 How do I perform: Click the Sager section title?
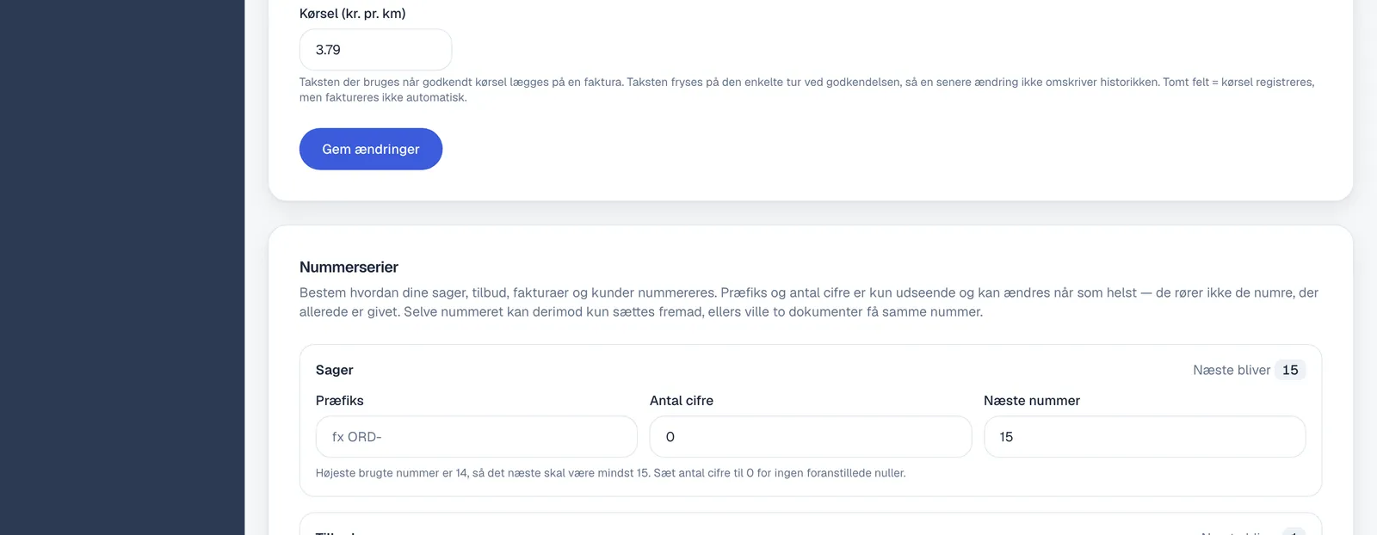point(335,370)
